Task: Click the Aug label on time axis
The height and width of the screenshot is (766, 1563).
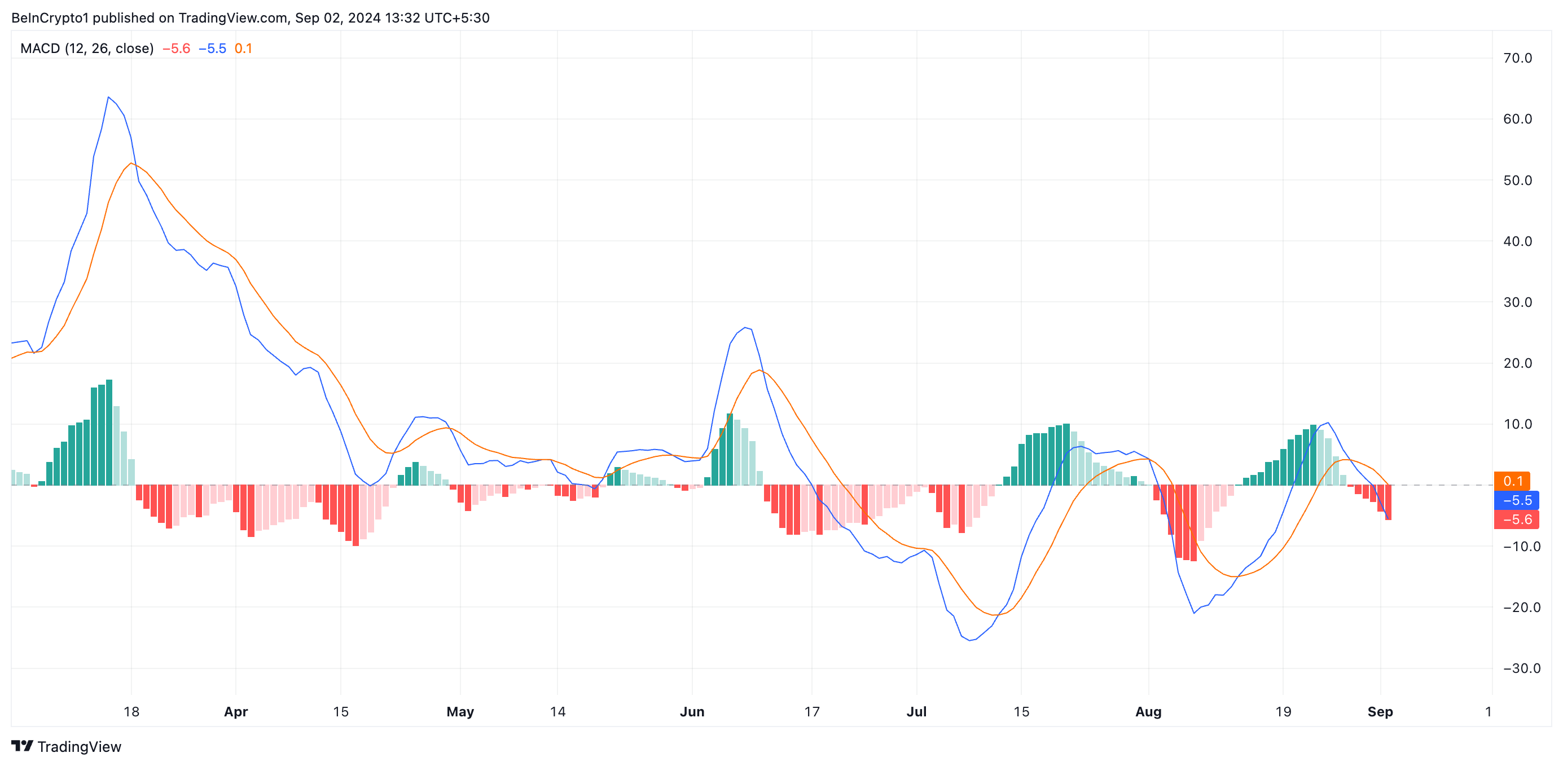Action: 1148,711
